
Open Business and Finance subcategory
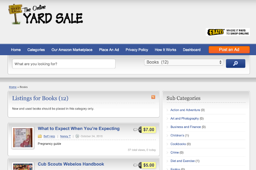[x=186, y=127]
